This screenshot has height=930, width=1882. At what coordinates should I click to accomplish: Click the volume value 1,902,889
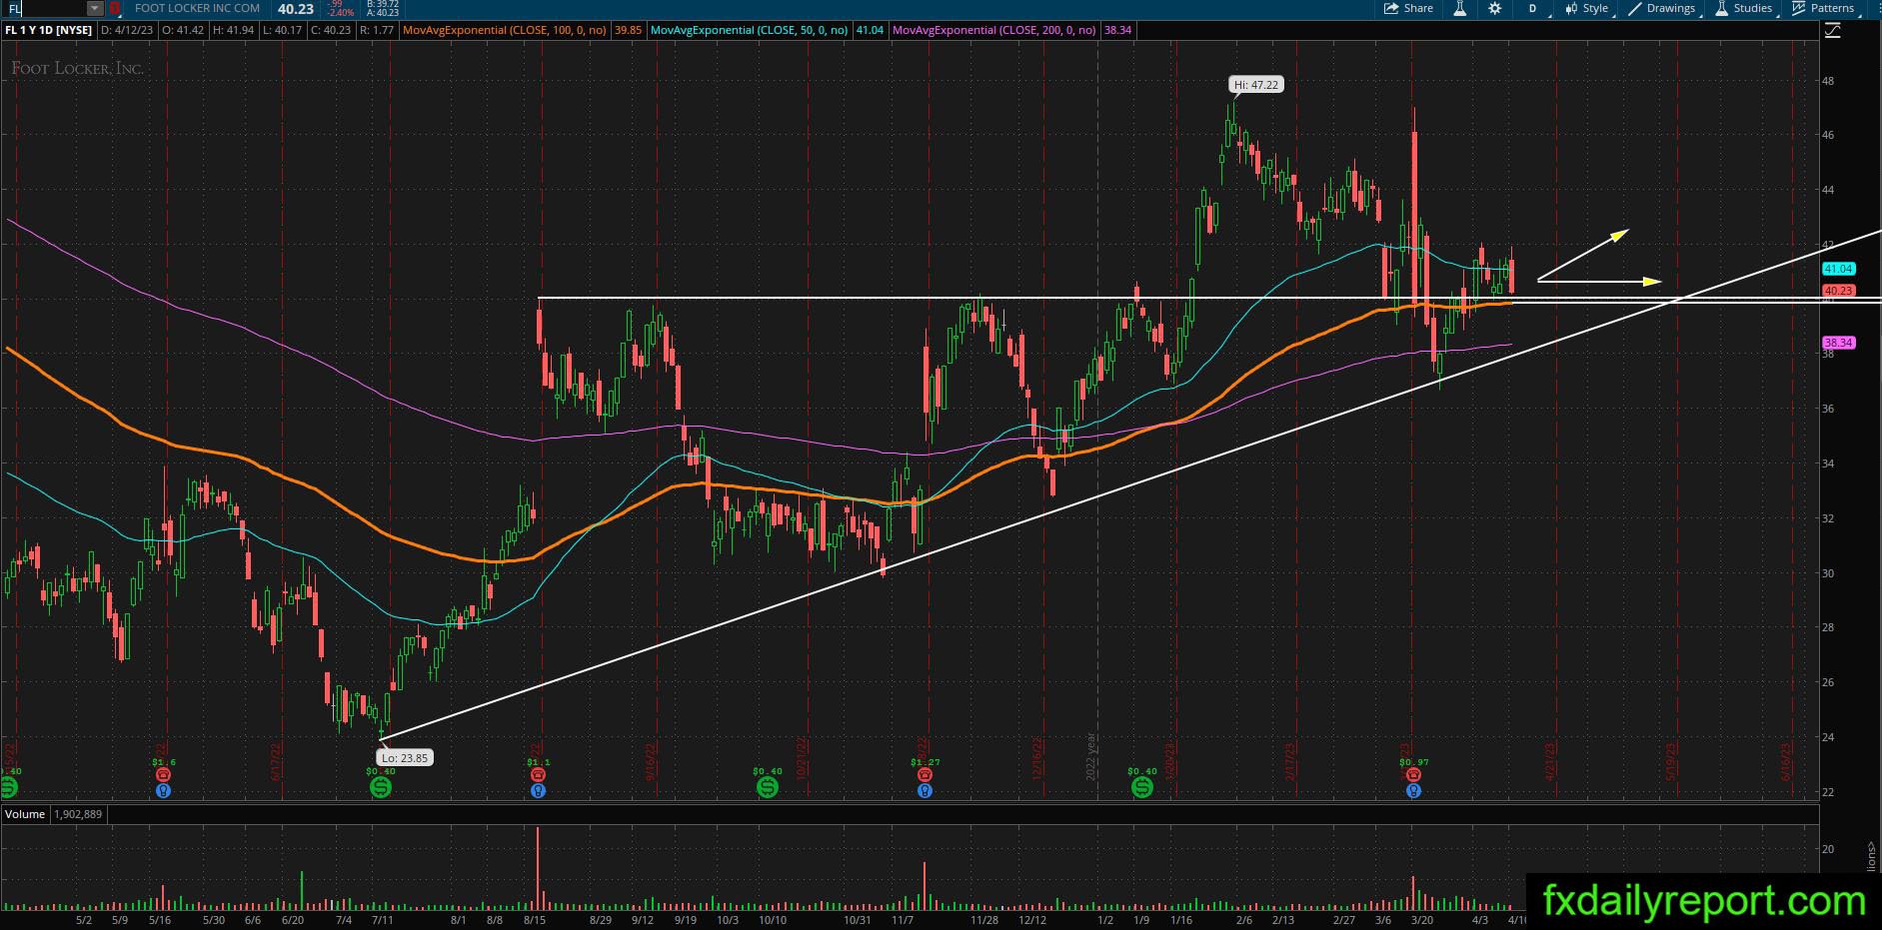click(78, 814)
